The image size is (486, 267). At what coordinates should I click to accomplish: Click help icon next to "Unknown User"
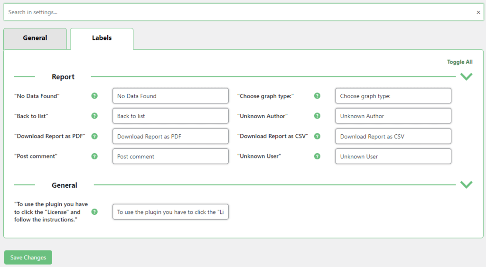(317, 157)
